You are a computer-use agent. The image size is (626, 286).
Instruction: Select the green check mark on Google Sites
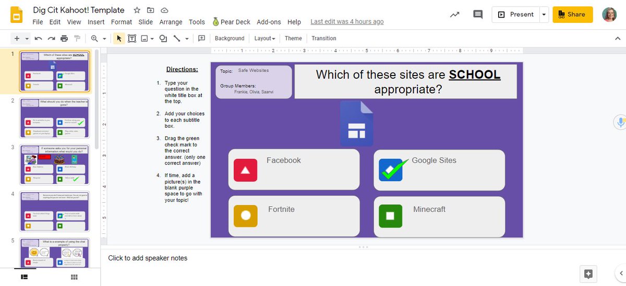(x=395, y=170)
